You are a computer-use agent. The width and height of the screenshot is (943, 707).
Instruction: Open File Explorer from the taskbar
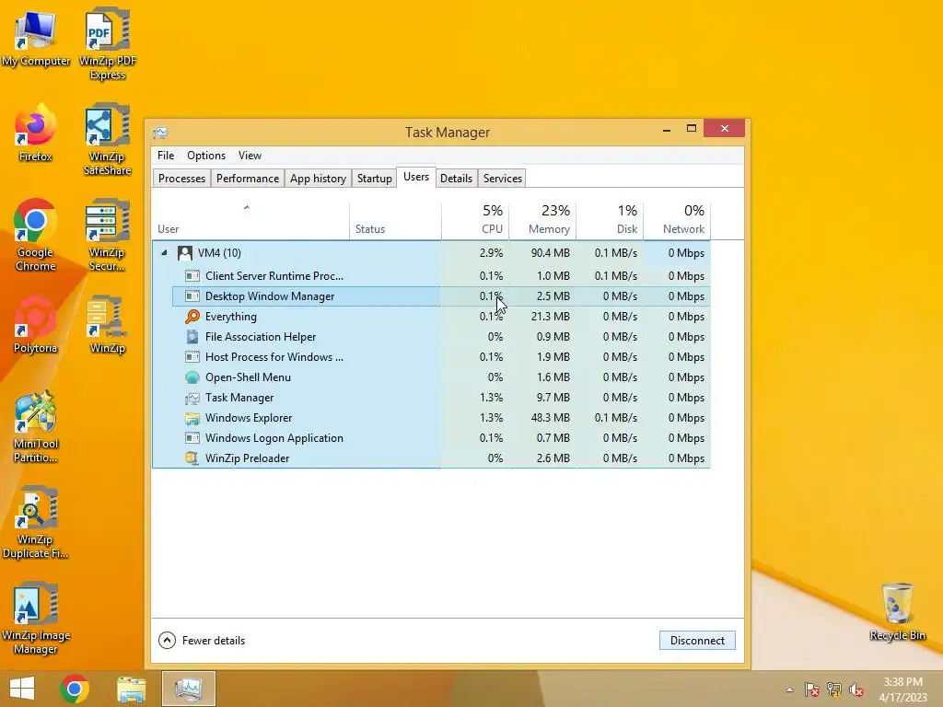(131, 689)
